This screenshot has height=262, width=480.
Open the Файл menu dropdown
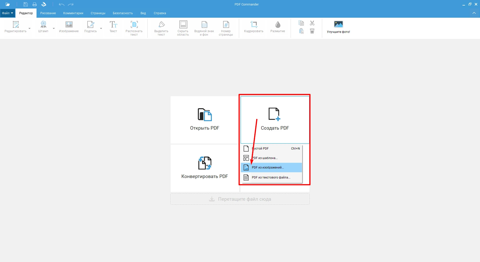pos(8,13)
